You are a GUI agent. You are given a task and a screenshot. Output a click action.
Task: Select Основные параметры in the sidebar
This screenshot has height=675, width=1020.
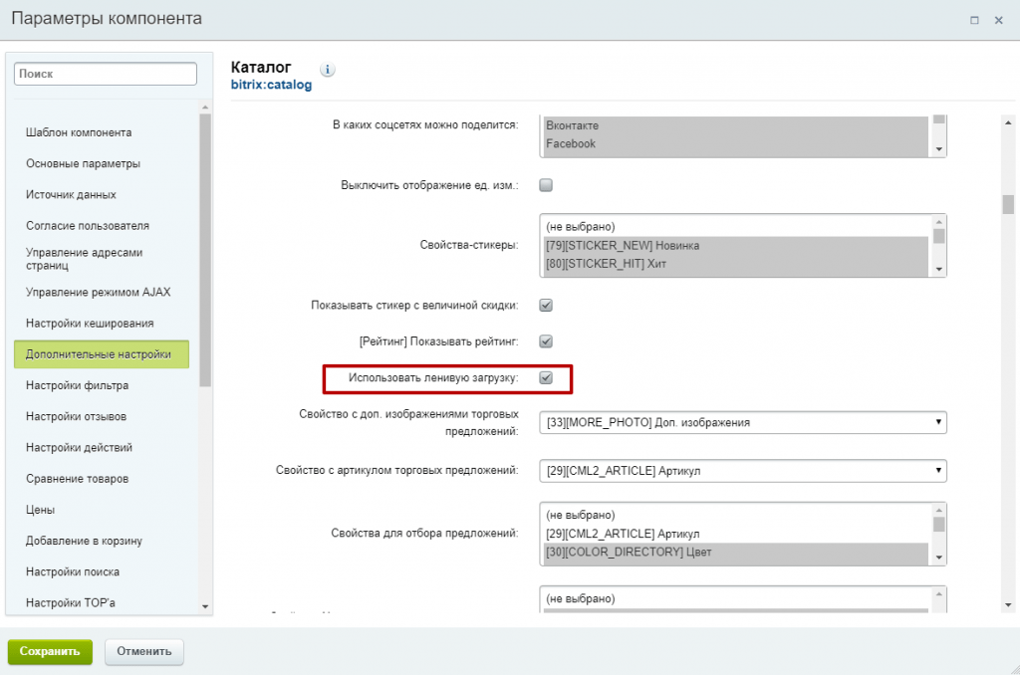point(83,163)
